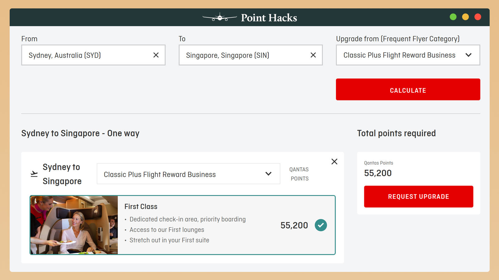Select the First Class upgrade option card
The height and width of the screenshot is (280, 499).
point(200,225)
